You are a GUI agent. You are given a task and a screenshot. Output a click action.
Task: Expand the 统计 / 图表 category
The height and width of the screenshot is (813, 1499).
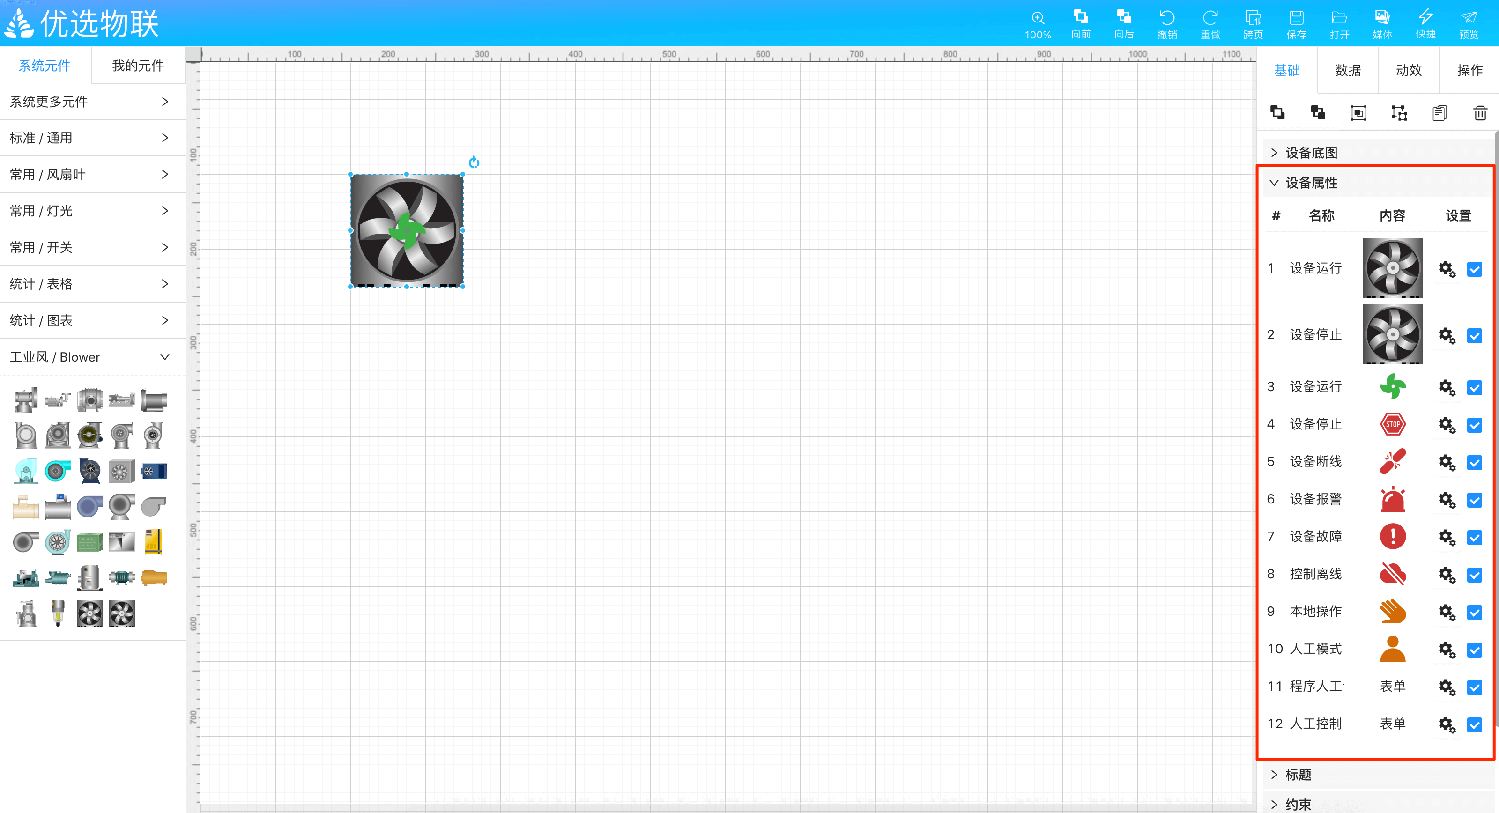[93, 321]
